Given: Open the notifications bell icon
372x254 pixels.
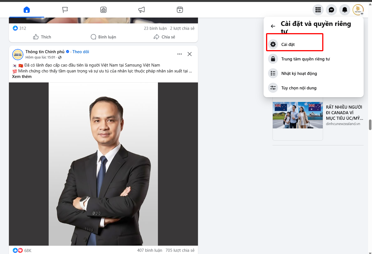Looking at the screenshot, I should pos(345,10).
